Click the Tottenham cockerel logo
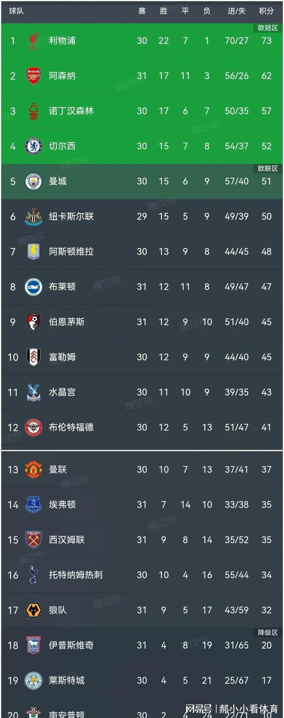284x718 pixels. pos(33,575)
